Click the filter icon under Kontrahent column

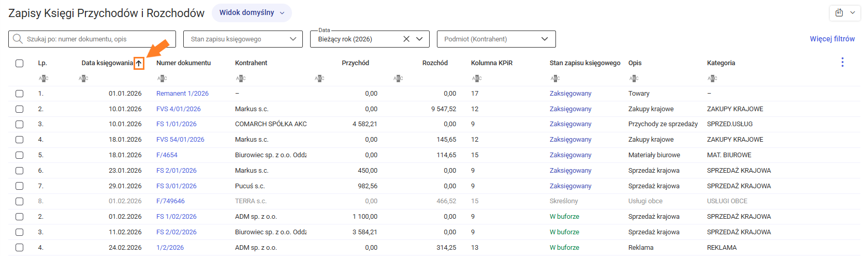241,78
